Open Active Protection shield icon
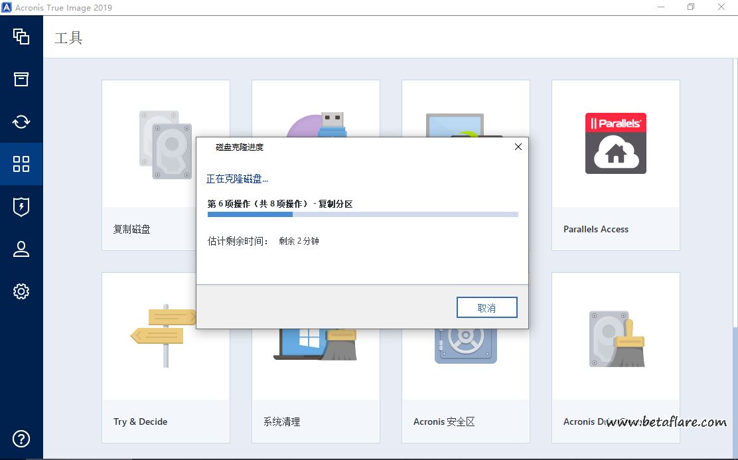Viewport: 738px width, 460px height. 21,206
